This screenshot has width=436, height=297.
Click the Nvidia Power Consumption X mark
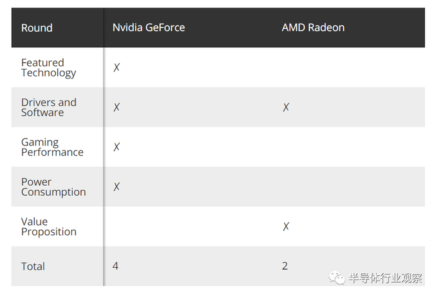116,186
